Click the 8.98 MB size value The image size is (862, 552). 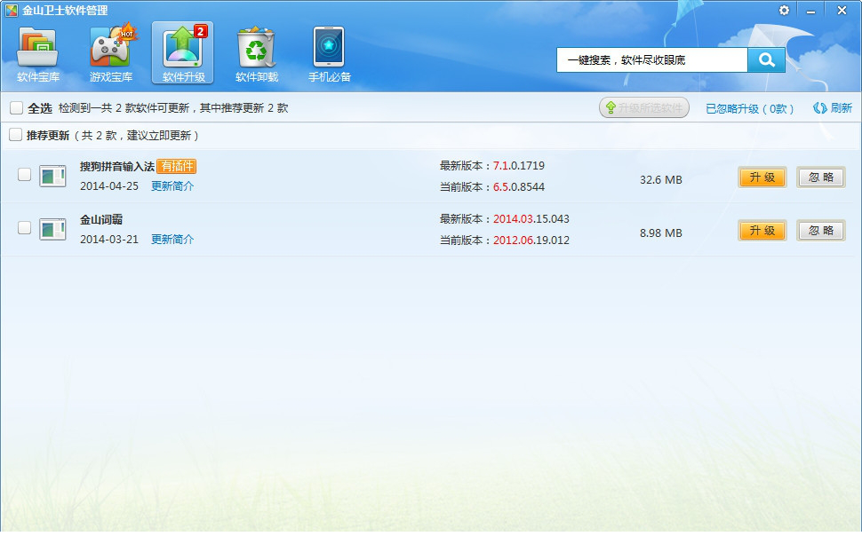(x=661, y=233)
